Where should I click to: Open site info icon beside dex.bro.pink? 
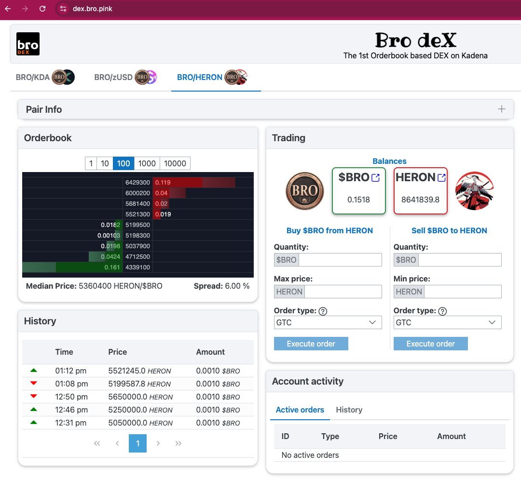(63, 9)
